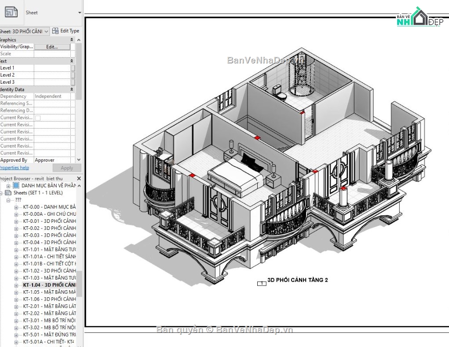Image resolution: width=449 pixels, height=347 pixels.
Task: Click the Level 2 value field
Action: (52, 75)
